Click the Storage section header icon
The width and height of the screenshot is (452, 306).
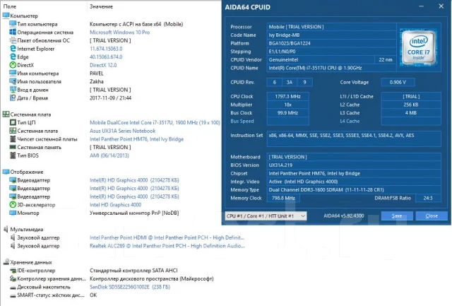(6, 262)
